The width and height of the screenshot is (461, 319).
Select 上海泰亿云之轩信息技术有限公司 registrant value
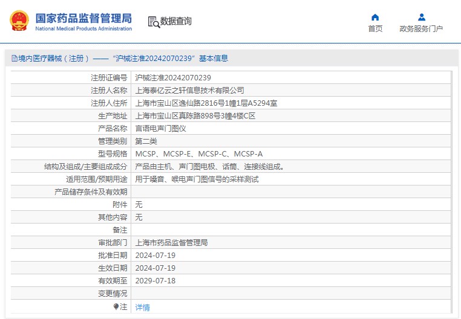(189, 91)
